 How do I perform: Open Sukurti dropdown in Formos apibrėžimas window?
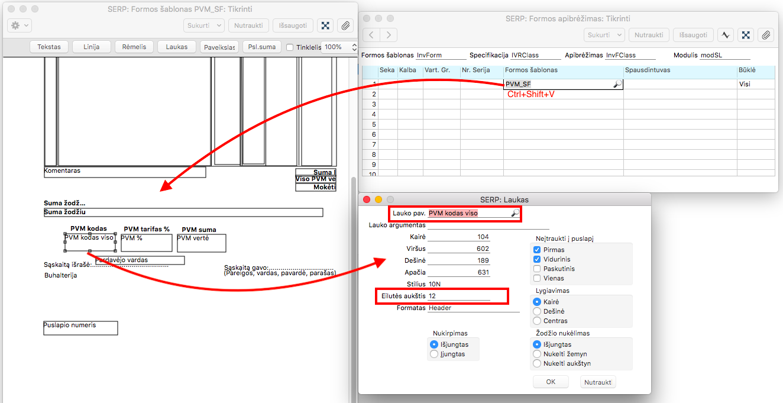(x=604, y=35)
